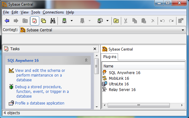The width and height of the screenshot is (189, 118).
Task: Click Tasks pane scrollbar down arrow
Action: tap(97, 107)
